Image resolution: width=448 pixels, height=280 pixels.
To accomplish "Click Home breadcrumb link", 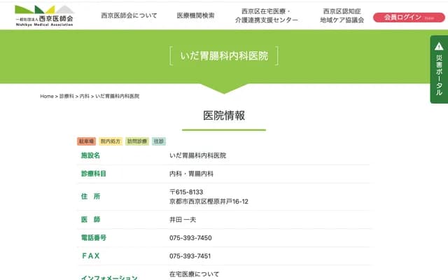I will pos(47,96).
